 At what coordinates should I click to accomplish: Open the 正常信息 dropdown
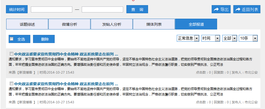click(x=188, y=38)
